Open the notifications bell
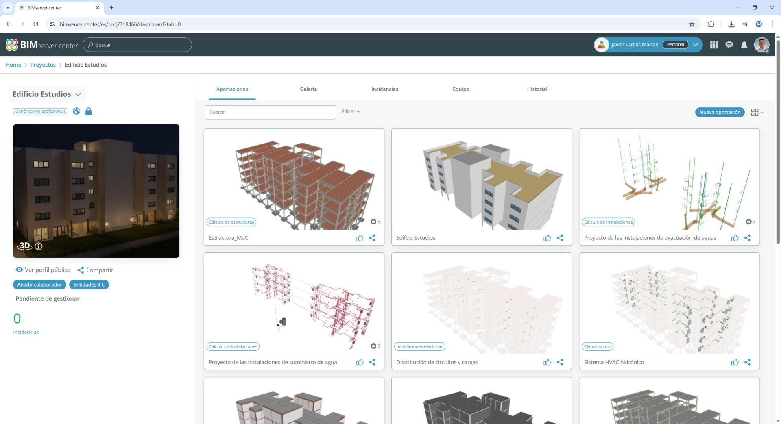Image resolution: width=781 pixels, height=424 pixels. (x=744, y=45)
